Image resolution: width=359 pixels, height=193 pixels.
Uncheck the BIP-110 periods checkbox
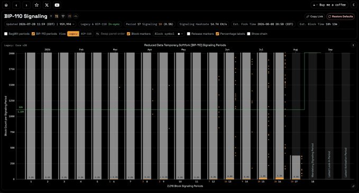[33, 34]
